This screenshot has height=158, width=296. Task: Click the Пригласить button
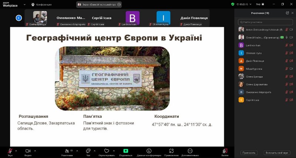tap(249, 152)
